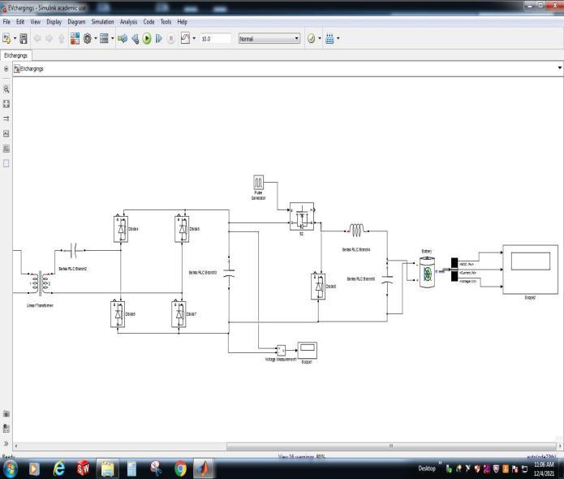Select the Diode5 block

[x=182, y=229]
